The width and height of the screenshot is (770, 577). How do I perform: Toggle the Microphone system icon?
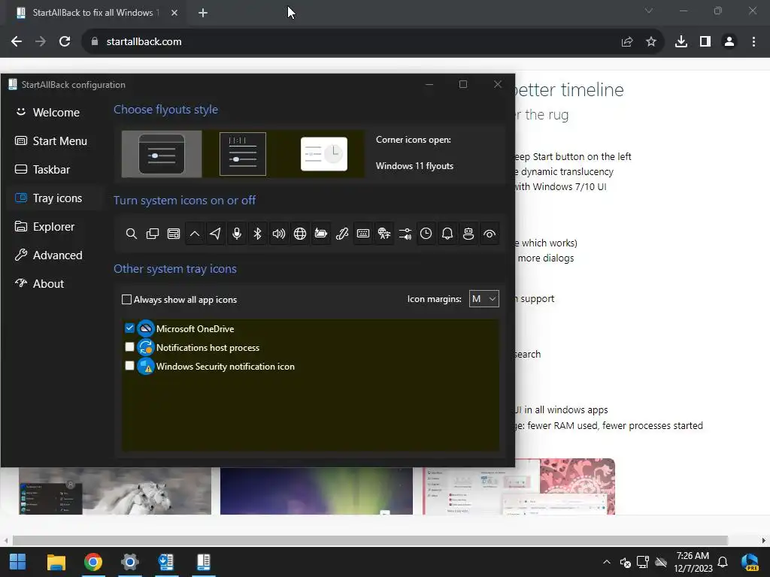[237, 234]
